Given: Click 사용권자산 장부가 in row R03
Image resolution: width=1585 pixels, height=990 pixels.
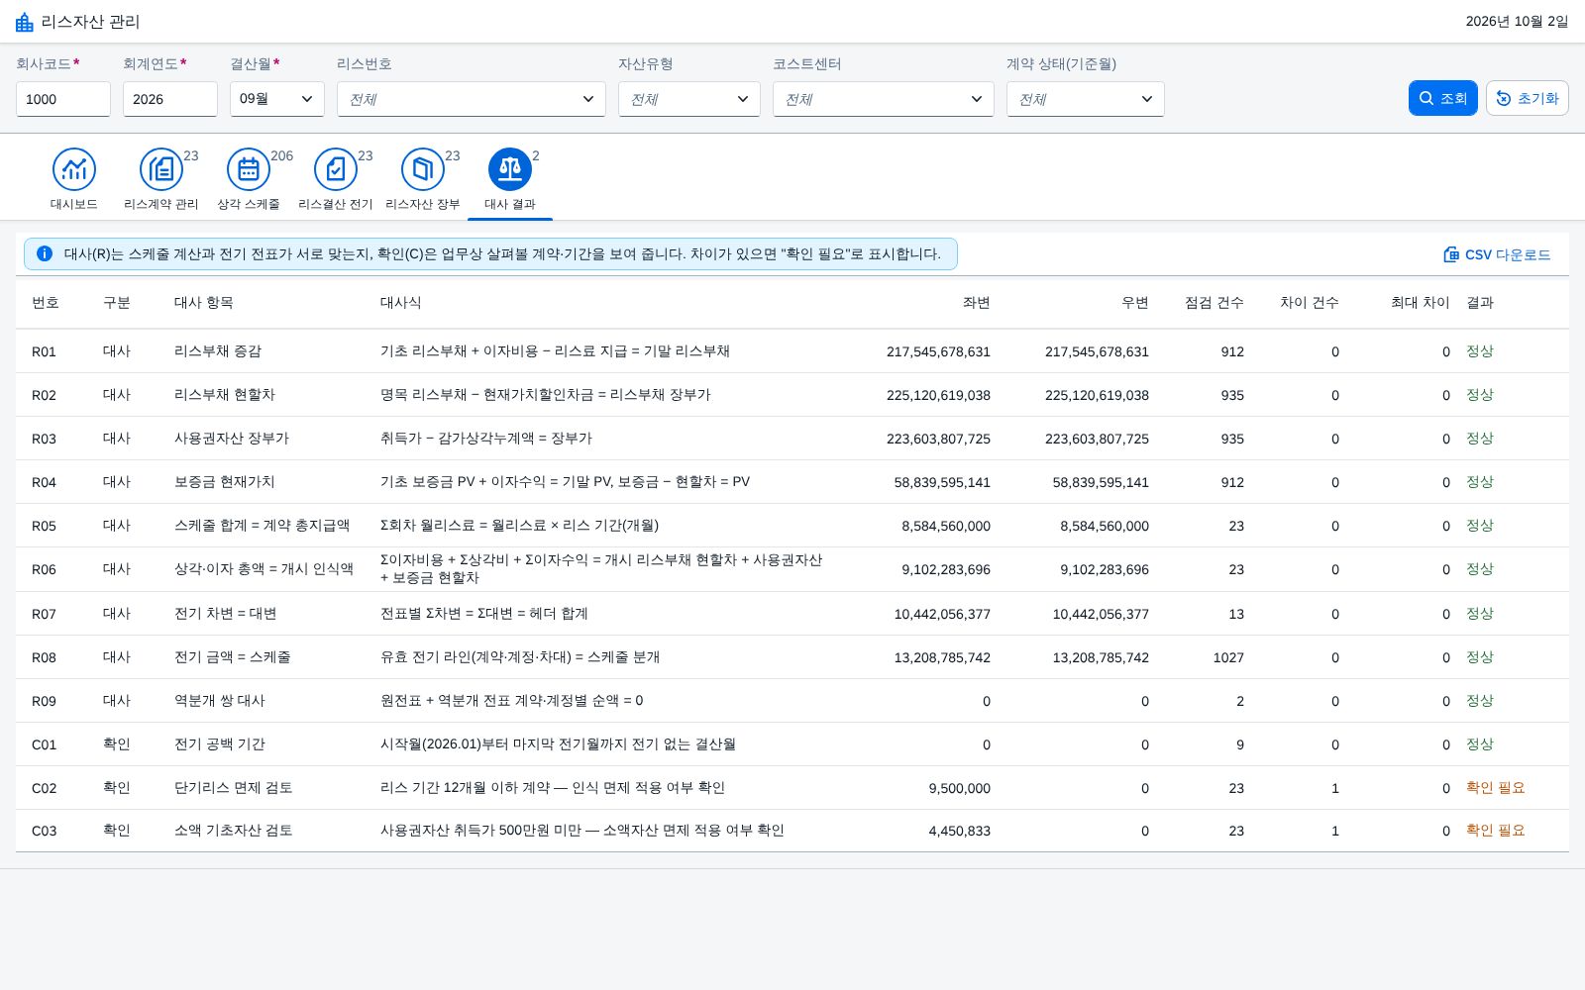Looking at the screenshot, I should point(232,439).
